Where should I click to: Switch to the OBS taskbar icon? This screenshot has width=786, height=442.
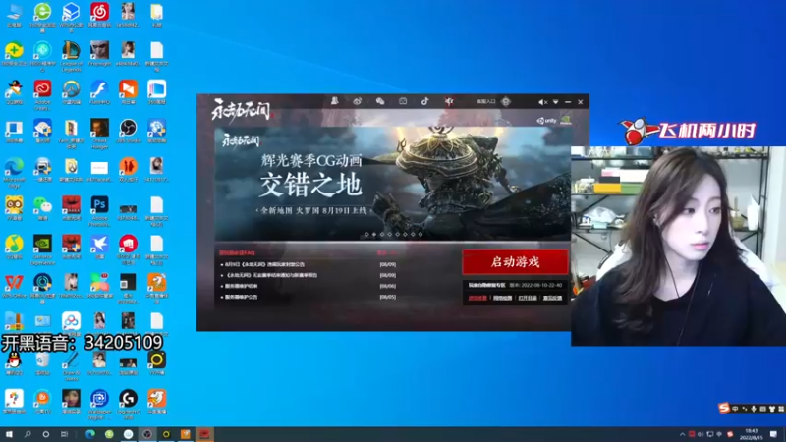point(146,434)
